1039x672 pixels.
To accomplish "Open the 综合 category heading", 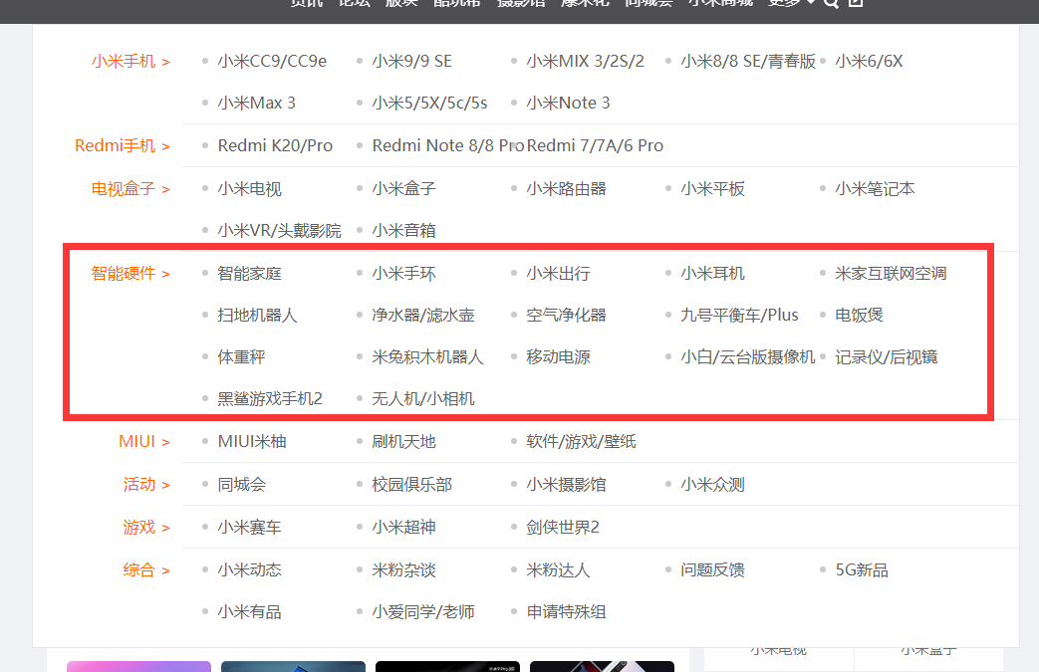I will point(146,570).
